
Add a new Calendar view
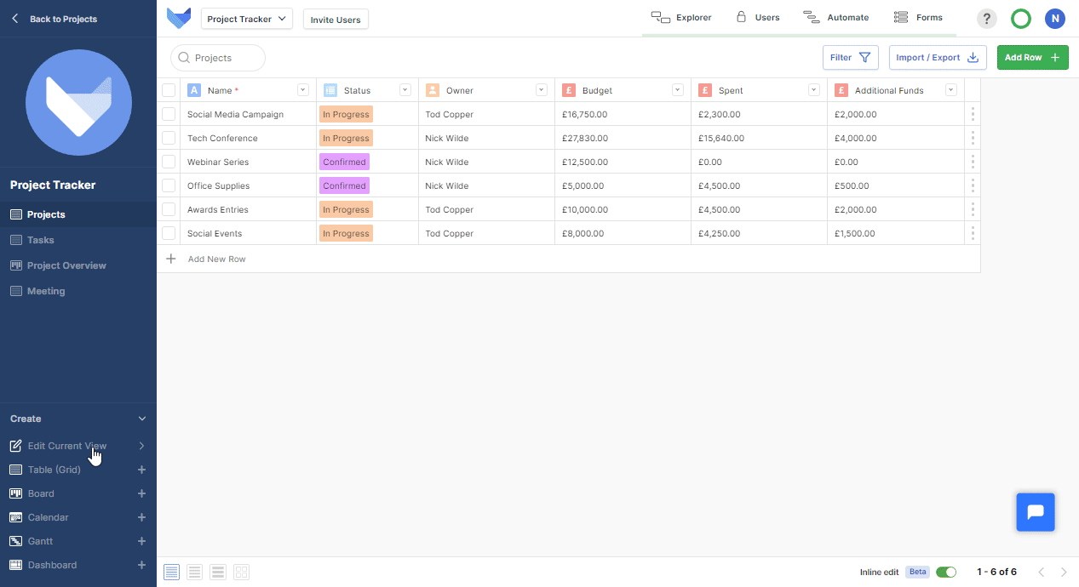pos(141,517)
